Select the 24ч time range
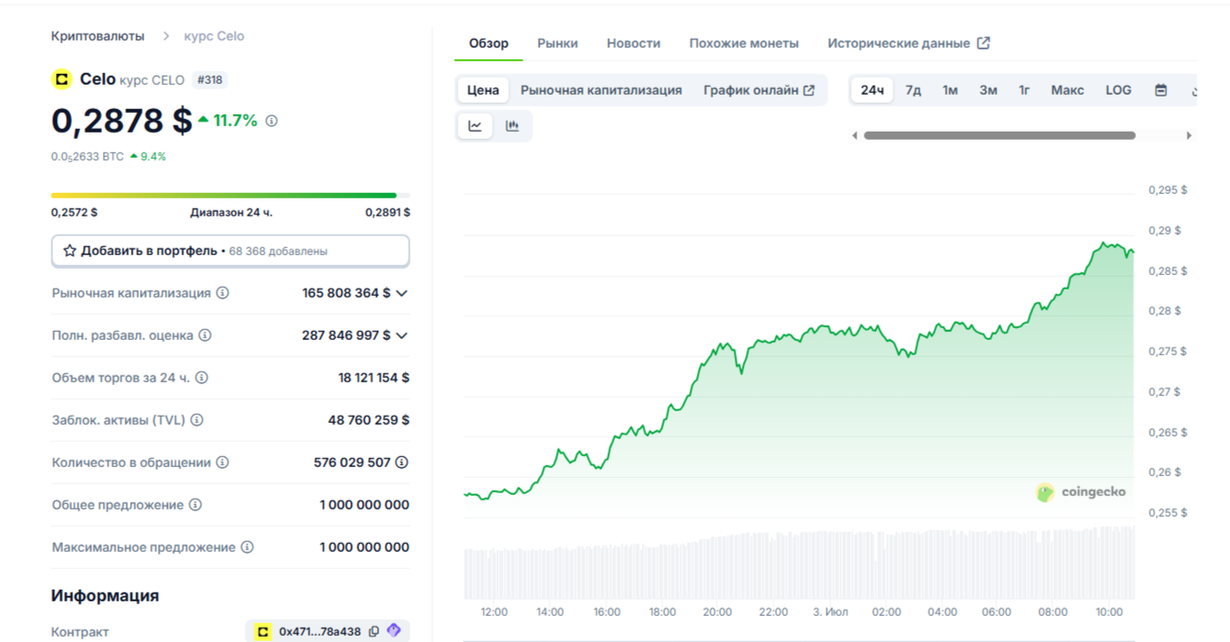Image resolution: width=1230 pixels, height=642 pixels. (872, 90)
